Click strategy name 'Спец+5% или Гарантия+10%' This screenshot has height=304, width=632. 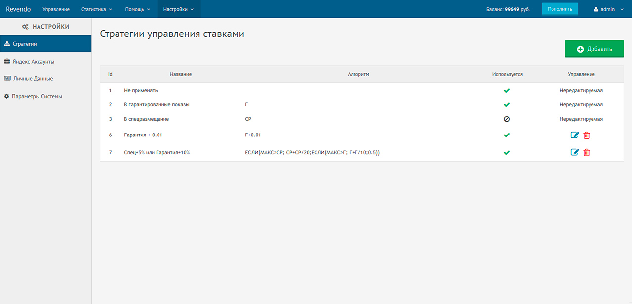tap(157, 153)
